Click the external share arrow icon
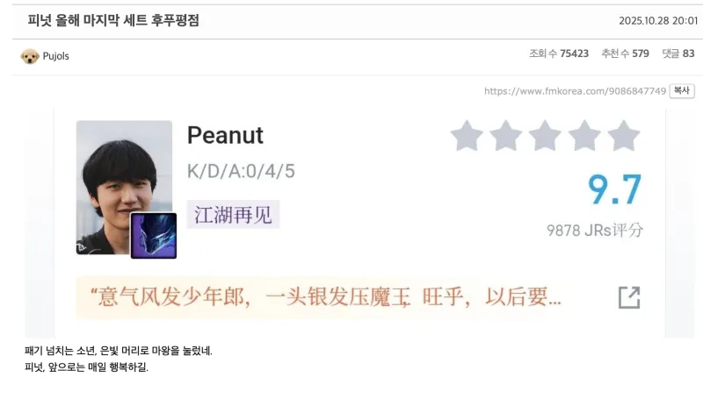The height and width of the screenshot is (399, 703). 629,297
